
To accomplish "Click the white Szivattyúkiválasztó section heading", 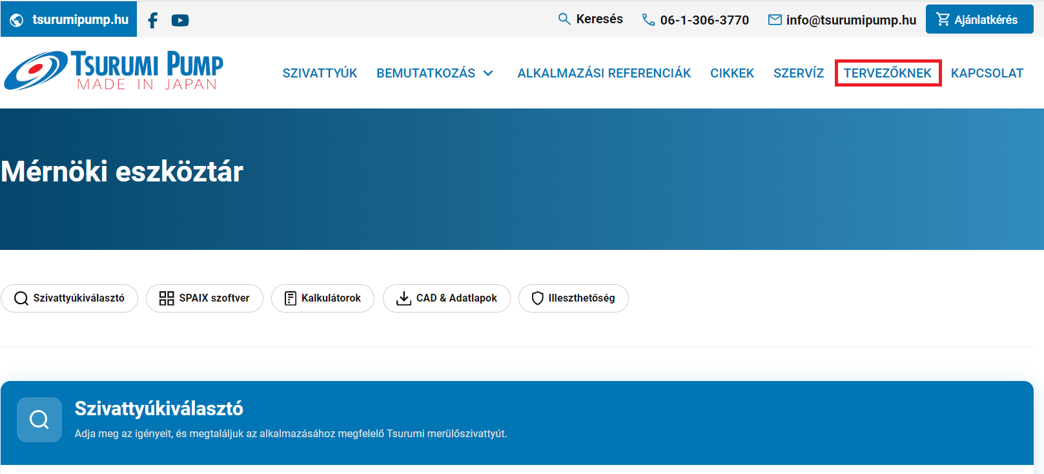I will (x=159, y=408).
